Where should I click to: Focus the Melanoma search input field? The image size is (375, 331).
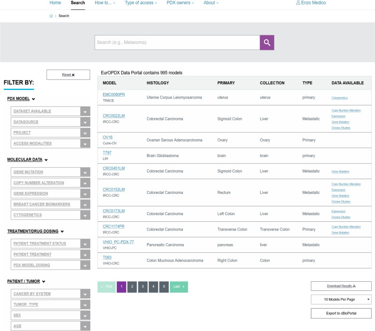pos(177,43)
